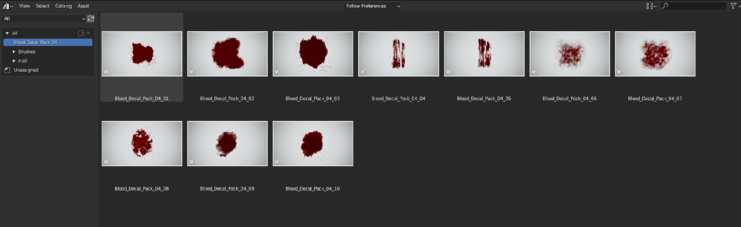Click the magnifier search icon
Image resolution: width=741 pixels, height=227 pixels.
(665, 6)
